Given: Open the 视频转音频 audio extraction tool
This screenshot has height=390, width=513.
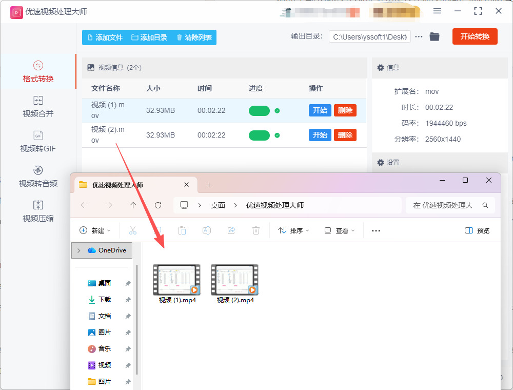Looking at the screenshot, I should click(38, 176).
